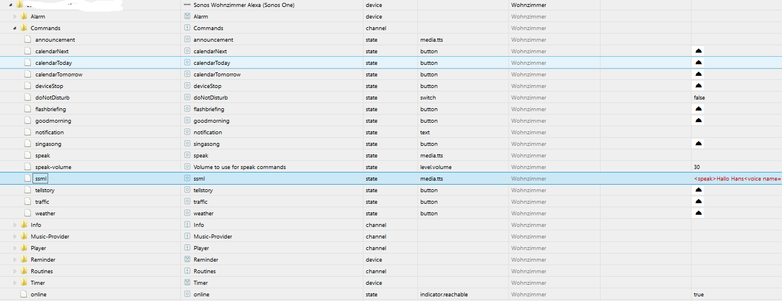
Task: Click the device icon next to Alarm name
Action: point(187,16)
